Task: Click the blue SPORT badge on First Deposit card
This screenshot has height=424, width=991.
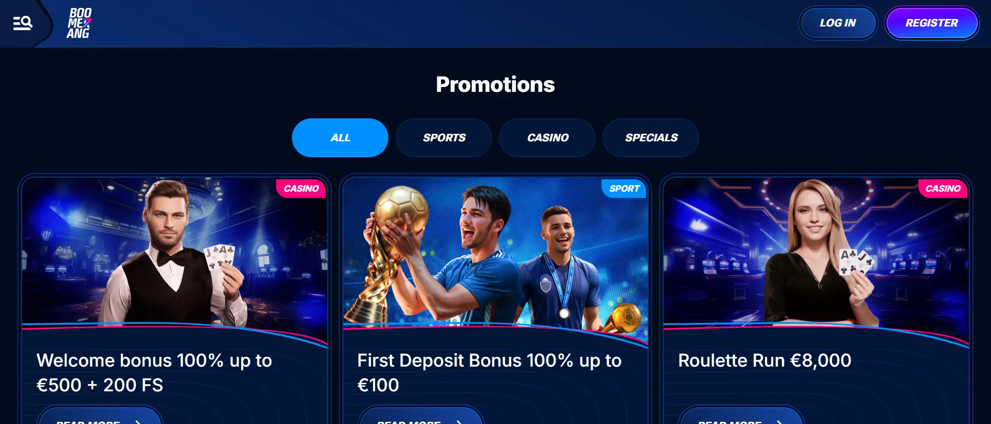Action: pyautogui.click(x=624, y=189)
